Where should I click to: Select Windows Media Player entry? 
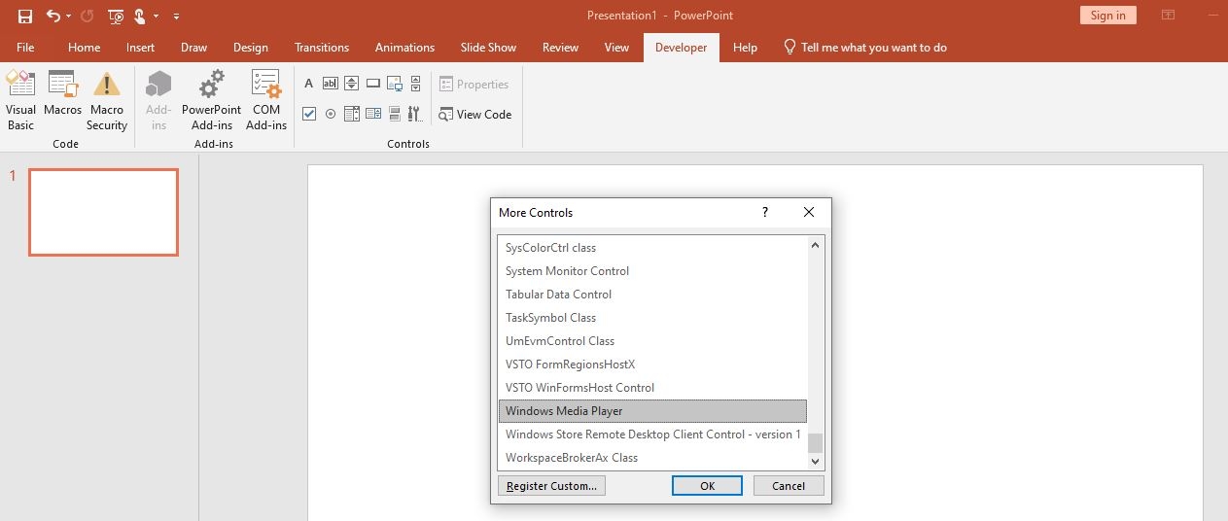pyautogui.click(x=652, y=411)
